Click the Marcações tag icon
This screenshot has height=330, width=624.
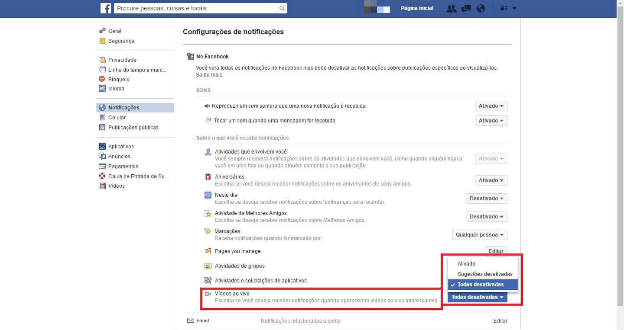pyautogui.click(x=208, y=231)
